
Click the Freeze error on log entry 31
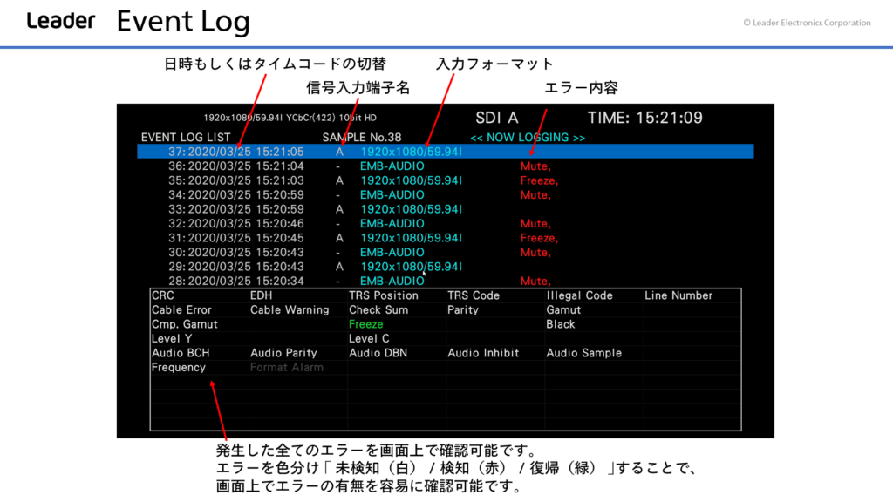click(x=539, y=238)
